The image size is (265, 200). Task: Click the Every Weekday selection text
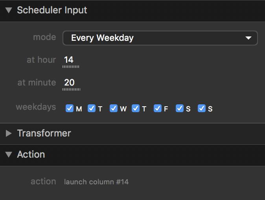tap(102, 38)
